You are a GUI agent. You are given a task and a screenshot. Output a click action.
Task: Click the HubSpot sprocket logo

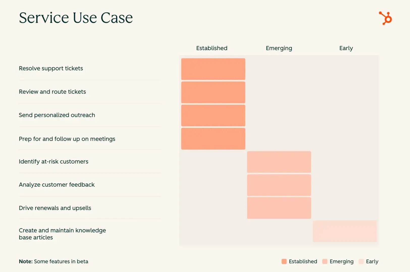pyautogui.click(x=385, y=18)
